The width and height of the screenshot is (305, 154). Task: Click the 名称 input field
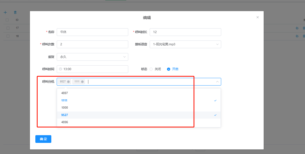(92, 32)
